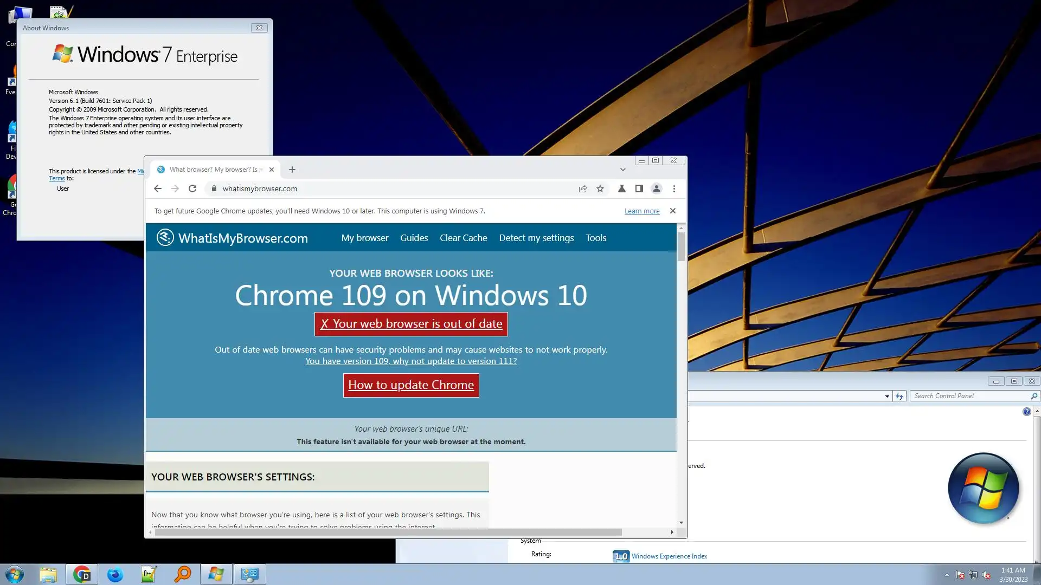The height and width of the screenshot is (585, 1041).
Task: Click the browser back arrow
Action: click(158, 188)
